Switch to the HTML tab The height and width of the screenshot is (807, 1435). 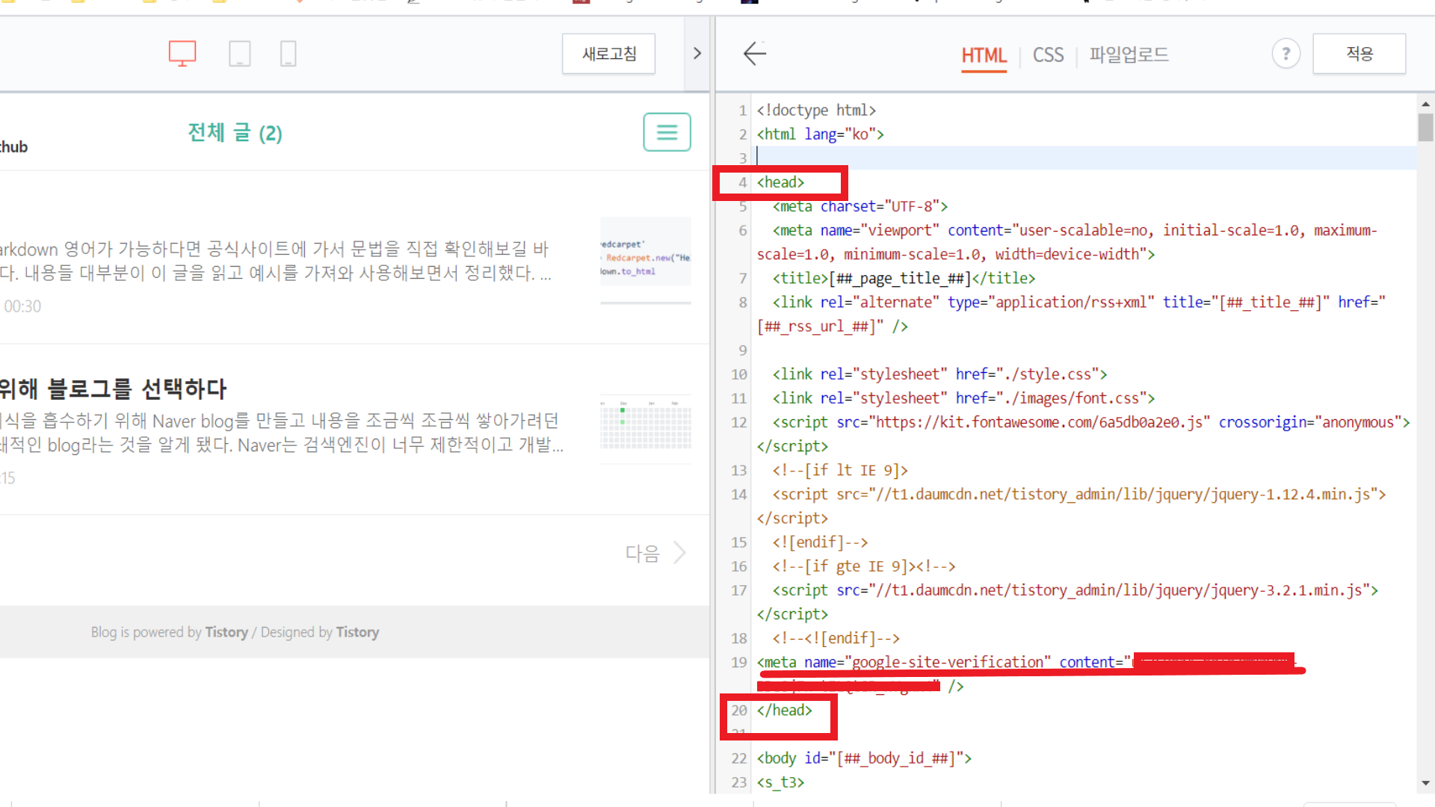pos(984,55)
